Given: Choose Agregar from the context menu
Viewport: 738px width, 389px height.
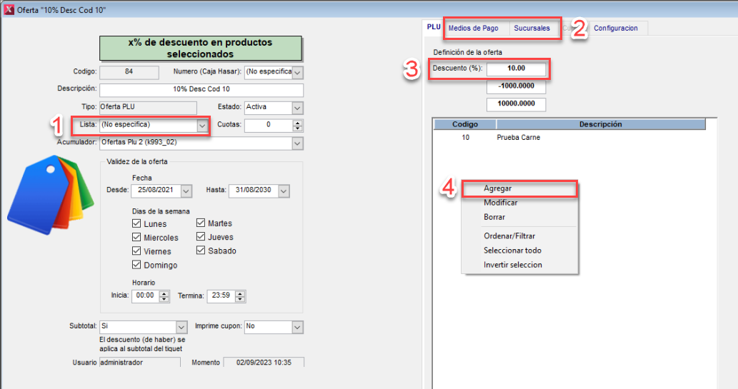Looking at the screenshot, I should (x=497, y=188).
